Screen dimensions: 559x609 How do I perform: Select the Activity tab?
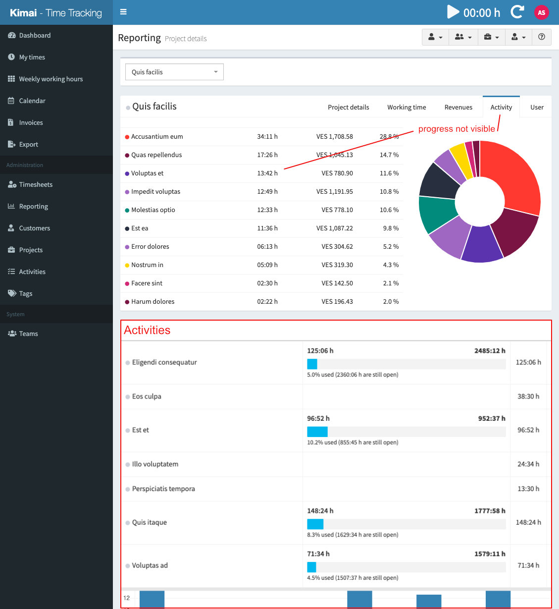pyautogui.click(x=501, y=107)
